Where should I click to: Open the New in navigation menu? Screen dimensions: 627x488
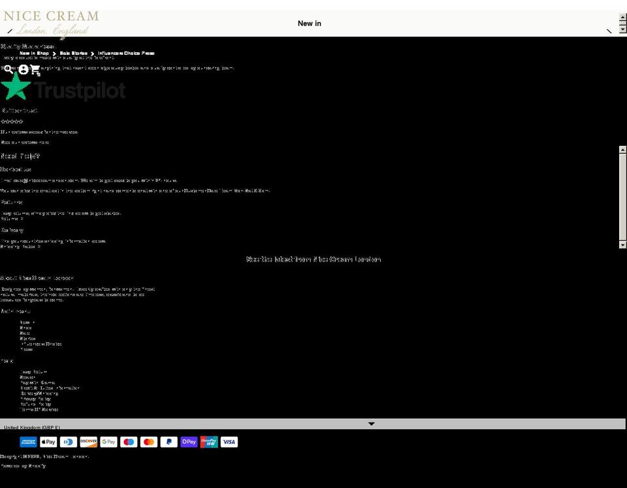pyautogui.click(x=309, y=23)
